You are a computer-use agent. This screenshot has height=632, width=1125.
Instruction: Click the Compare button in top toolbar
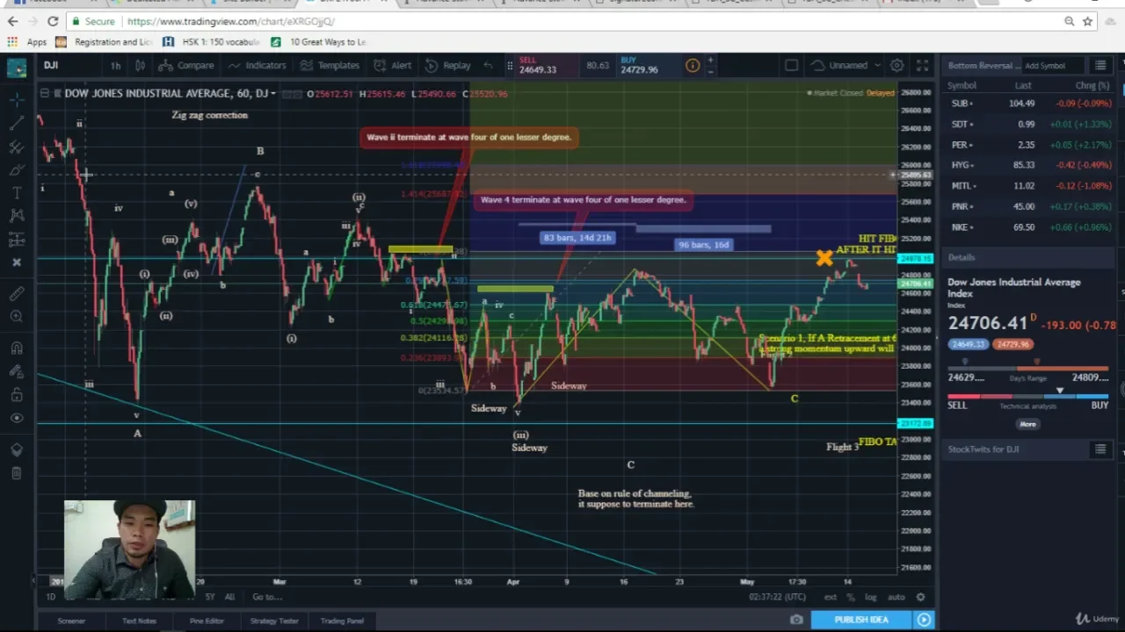pyautogui.click(x=186, y=65)
